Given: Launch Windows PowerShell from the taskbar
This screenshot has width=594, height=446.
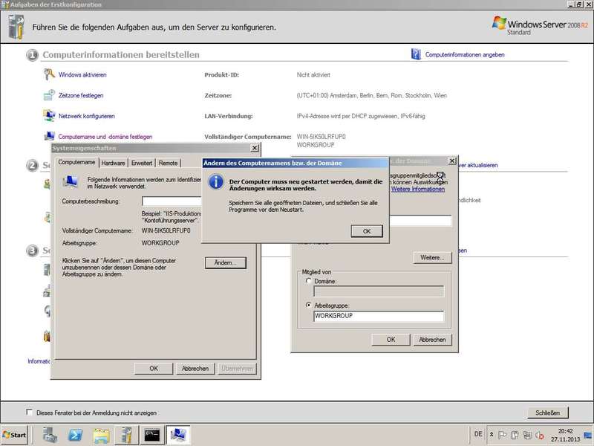Looking at the screenshot, I should pyautogui.click(x=76, y=434).
